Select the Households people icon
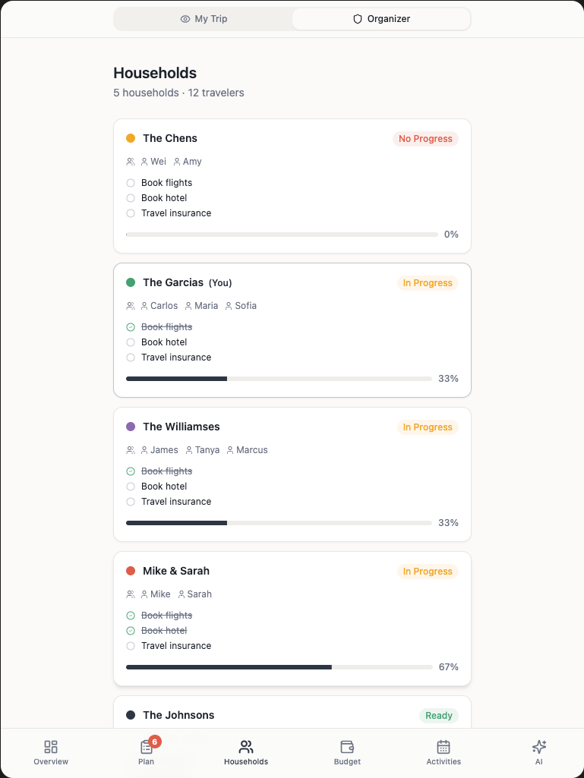 pos(246,747)
